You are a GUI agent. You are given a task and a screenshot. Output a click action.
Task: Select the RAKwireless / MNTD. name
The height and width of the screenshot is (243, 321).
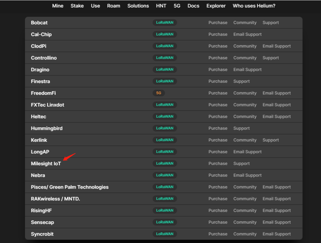[55, 199]
